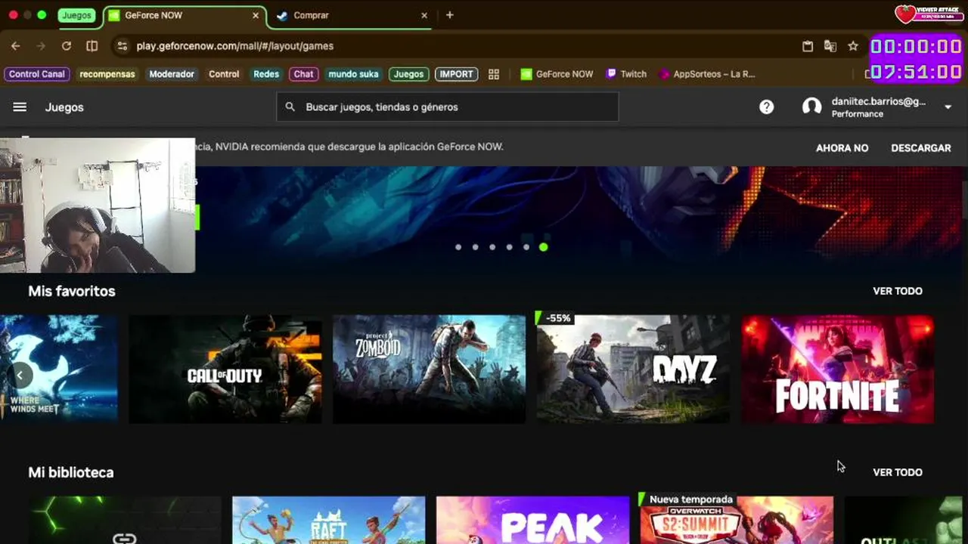Image resolution: width=968 pixels, height=544 pixels.
Task: Select the active green carousel dot
Action: [x=543, y=247]
